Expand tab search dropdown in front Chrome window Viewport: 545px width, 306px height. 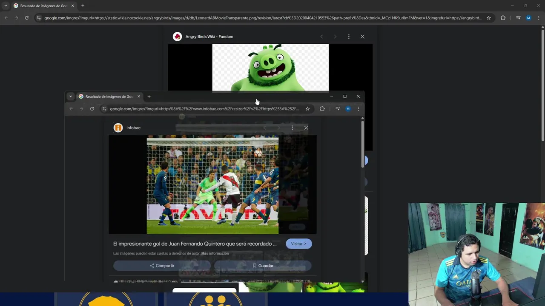pyautogui.click(x=71, y=96)
